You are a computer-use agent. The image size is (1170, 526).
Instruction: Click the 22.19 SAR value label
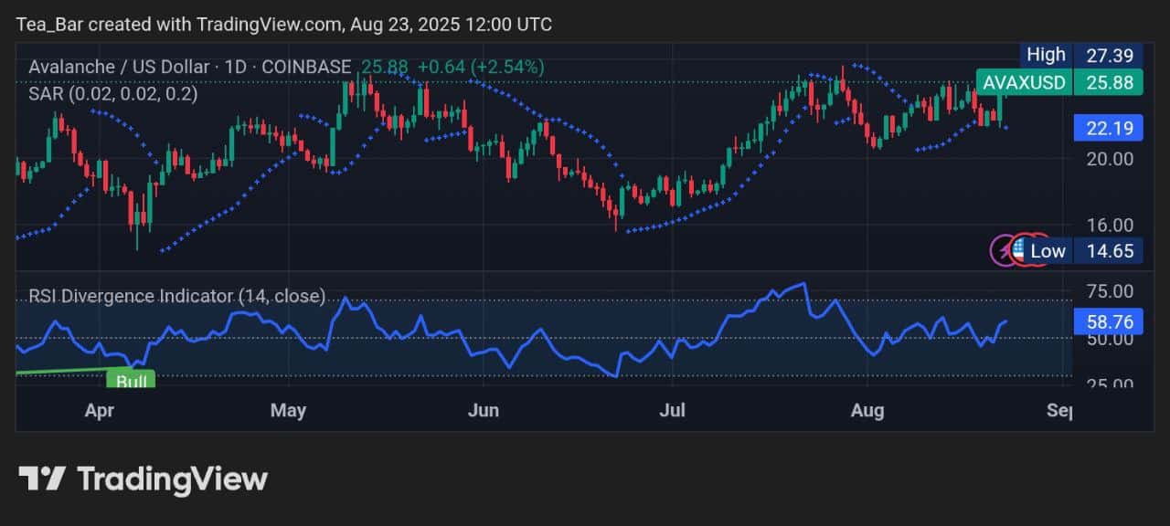(1109, 128)
